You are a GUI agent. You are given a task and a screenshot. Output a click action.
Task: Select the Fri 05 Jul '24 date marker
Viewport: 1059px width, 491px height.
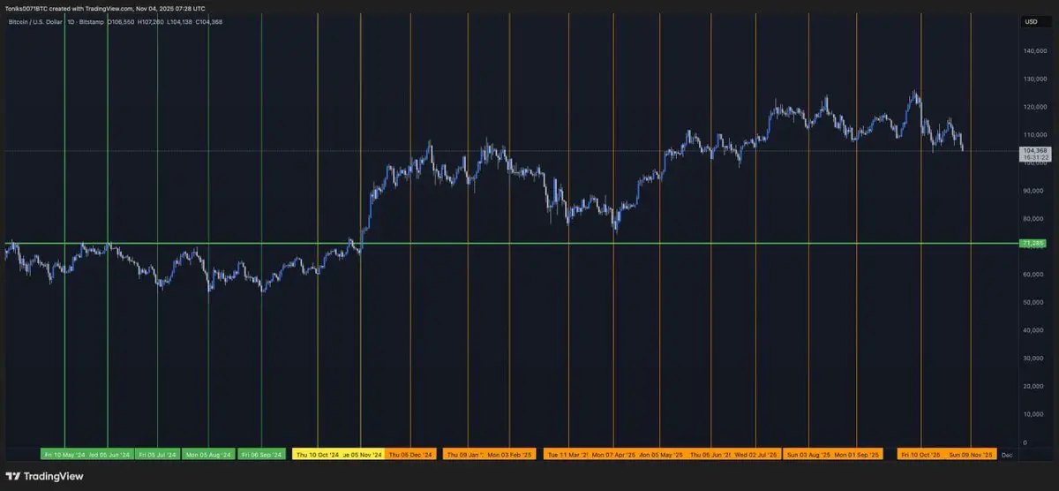pyautogui.click(x=158, y=454)
